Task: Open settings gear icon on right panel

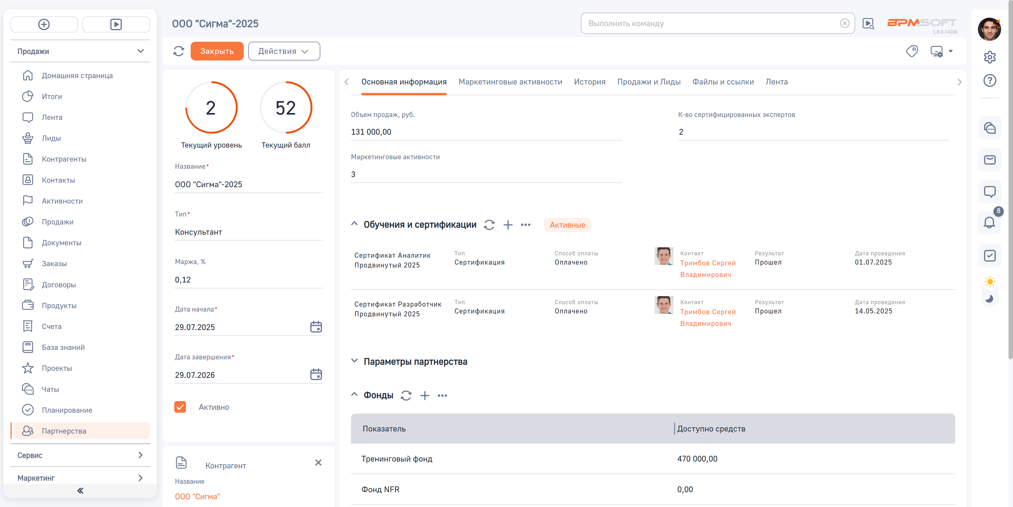Action: click(x=989, y=57)
